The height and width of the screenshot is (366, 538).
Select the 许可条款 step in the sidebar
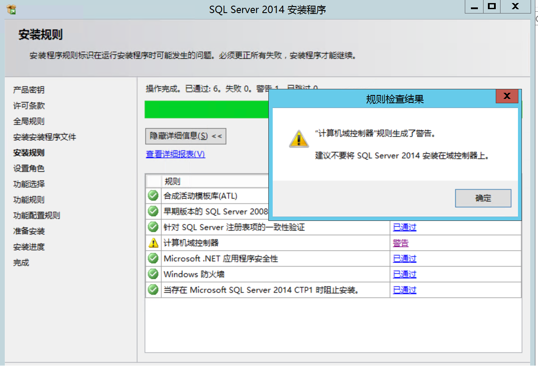29,105
